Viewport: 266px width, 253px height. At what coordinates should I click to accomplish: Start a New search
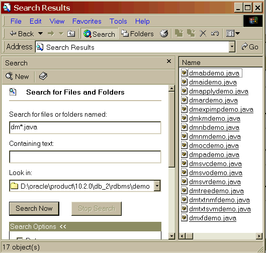[17, 76]
